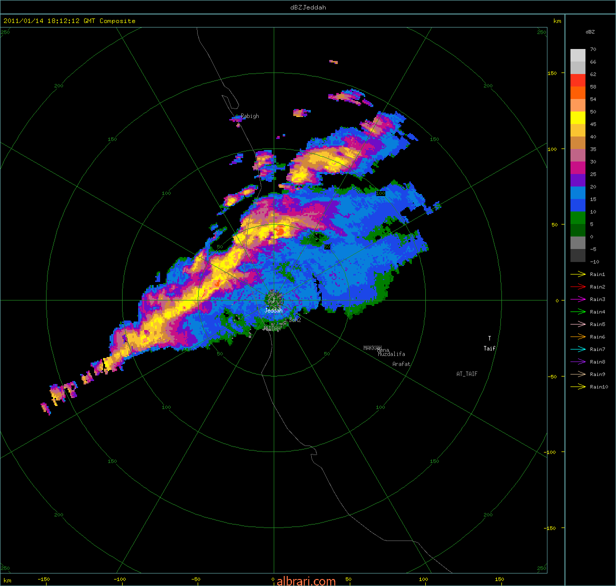Image resolution: width=616 pixels, height=586 pixels.
Task: Click the MAKKAH place label
Action: [x=373, y=347]
